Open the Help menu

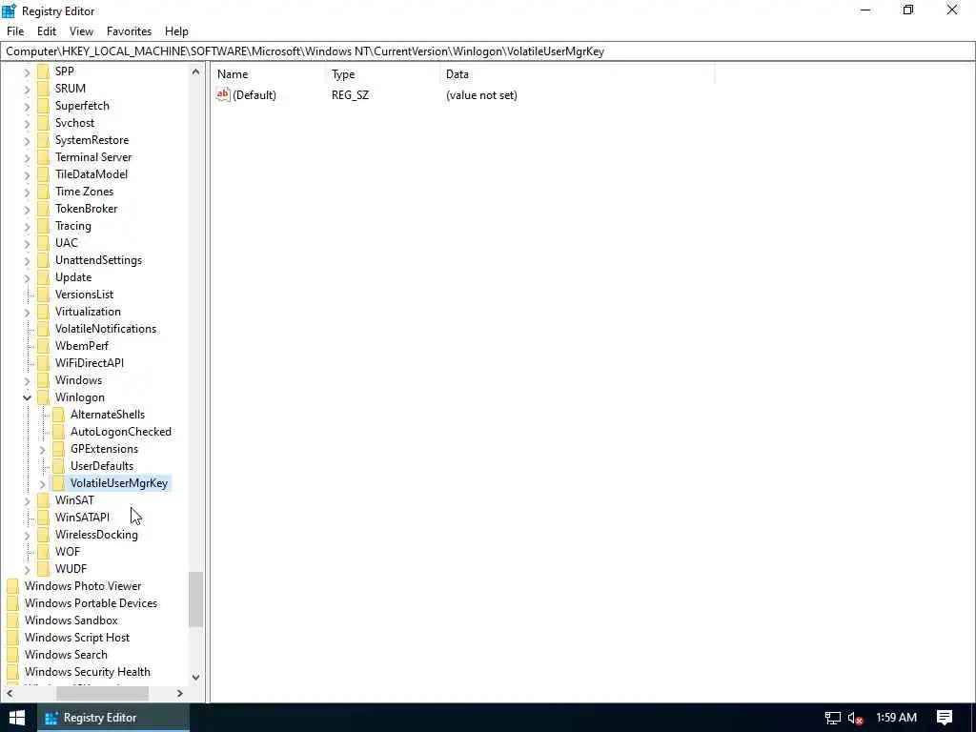coord(176,31)
